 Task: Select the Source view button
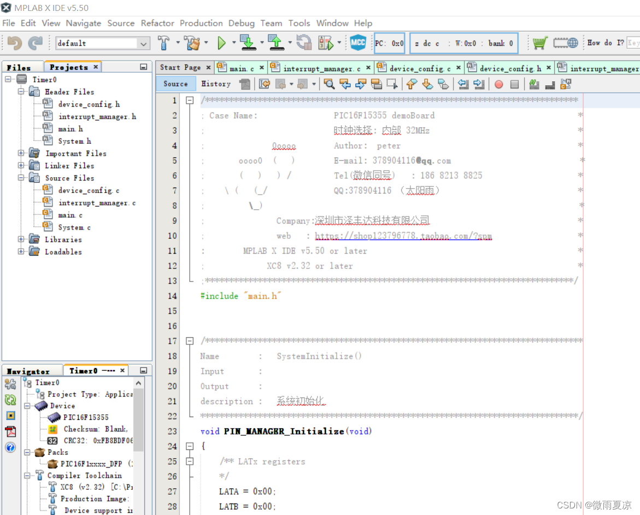tap(175, 84)
